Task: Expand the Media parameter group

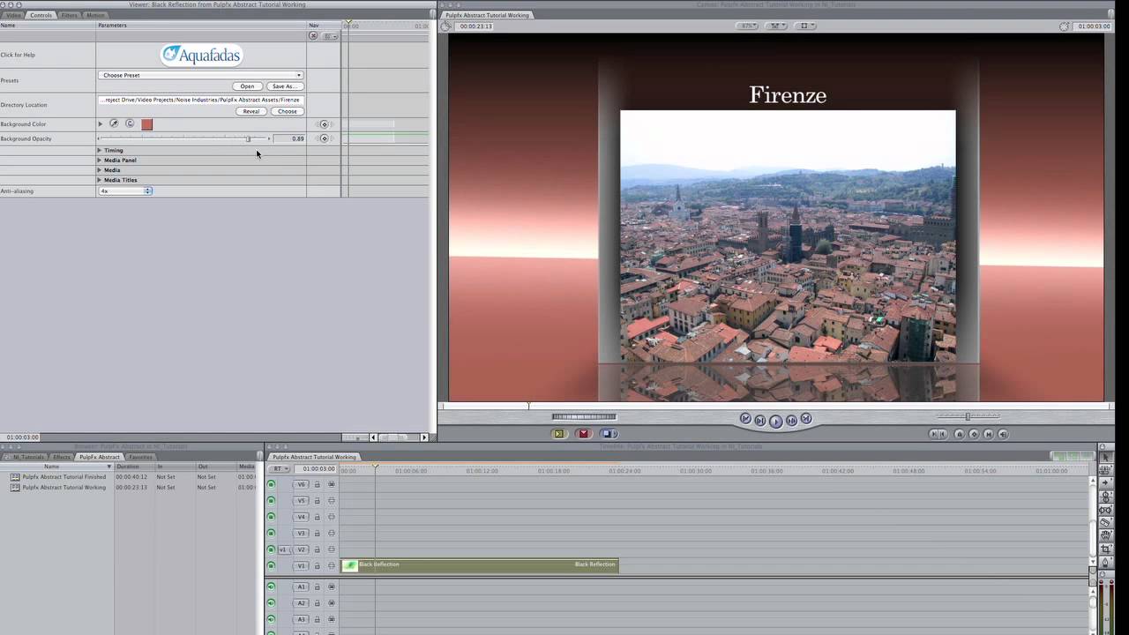Action: pos(99,169)
